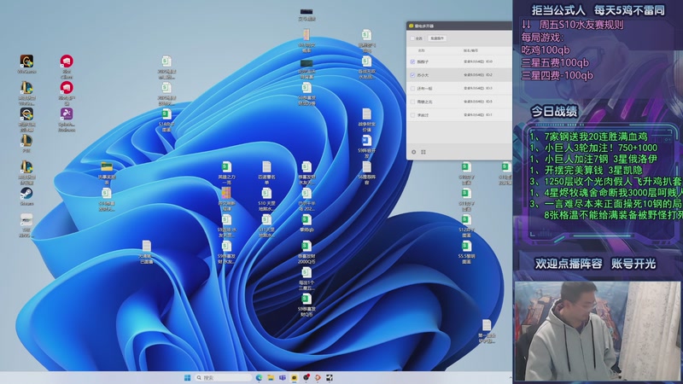Launch the Steam desktop shortcut

pos(26,196)
